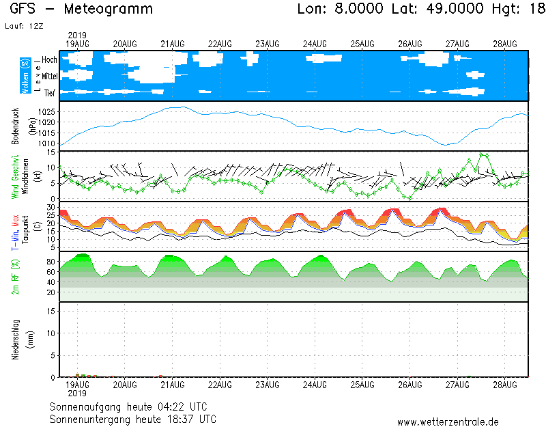Click the 27AUG label on bottom axis

(x=457, y=385)
